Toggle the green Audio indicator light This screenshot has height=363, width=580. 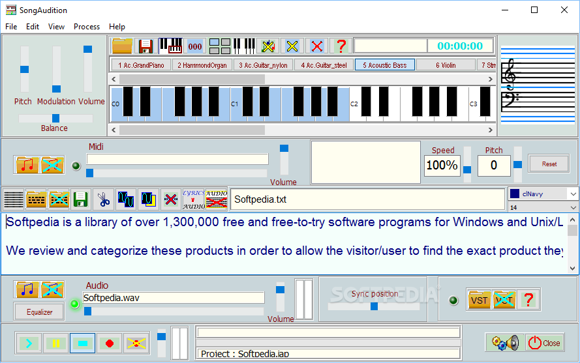pyautogui.click(x=75, y=304)
